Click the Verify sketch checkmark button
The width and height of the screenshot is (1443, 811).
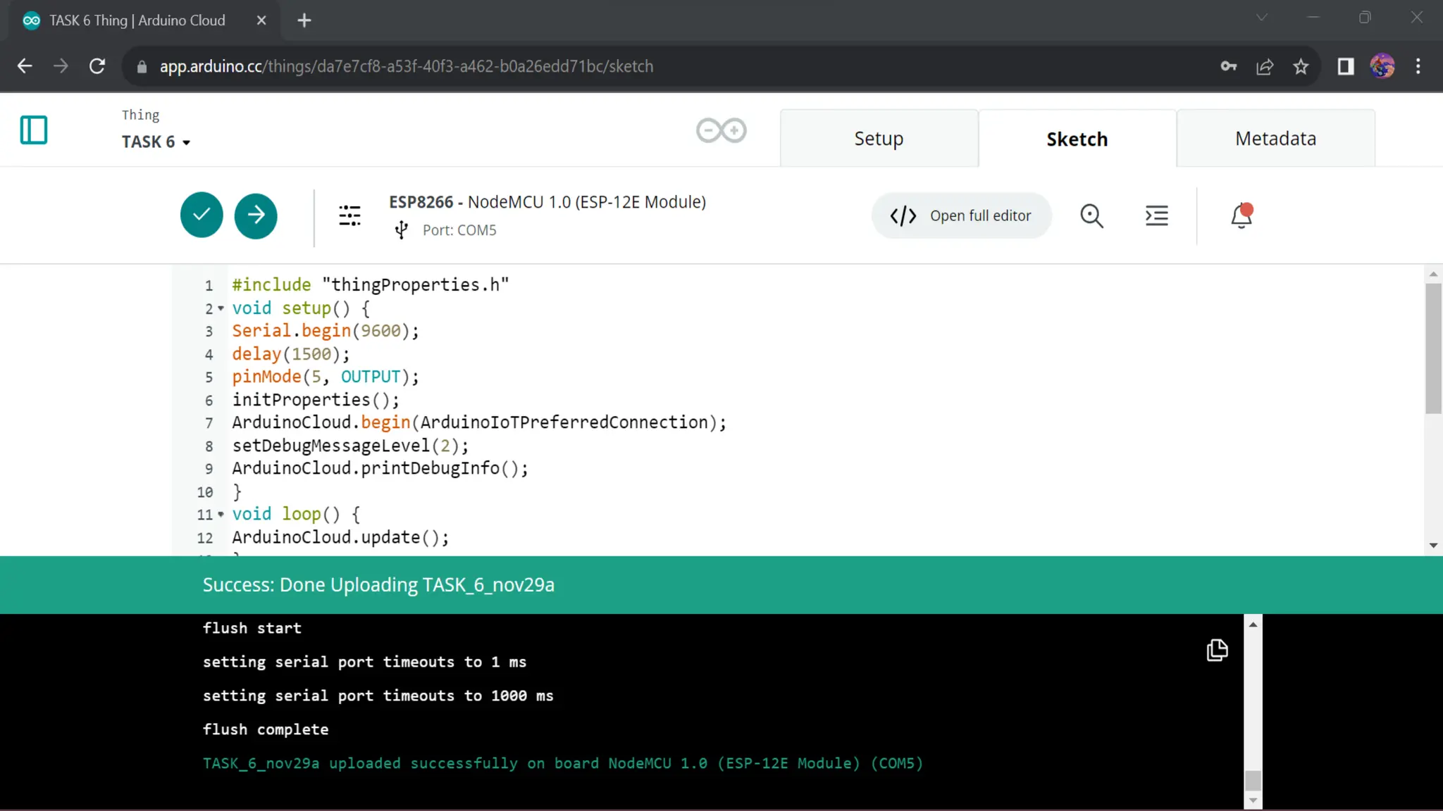coord(202,215)
